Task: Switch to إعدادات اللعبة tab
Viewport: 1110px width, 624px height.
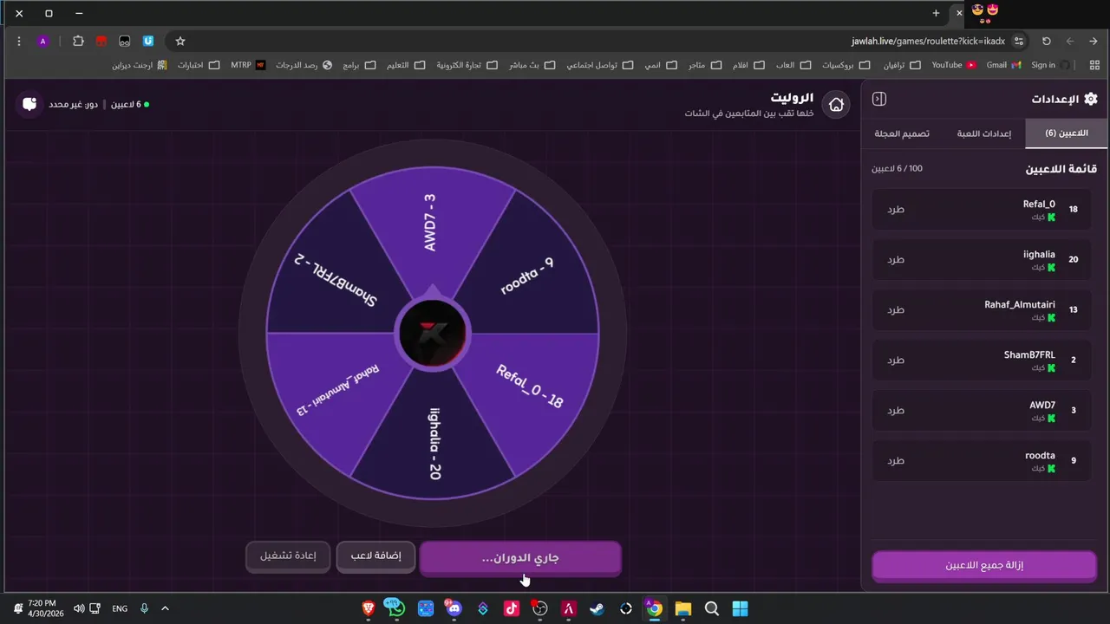Action: point(983,133)
